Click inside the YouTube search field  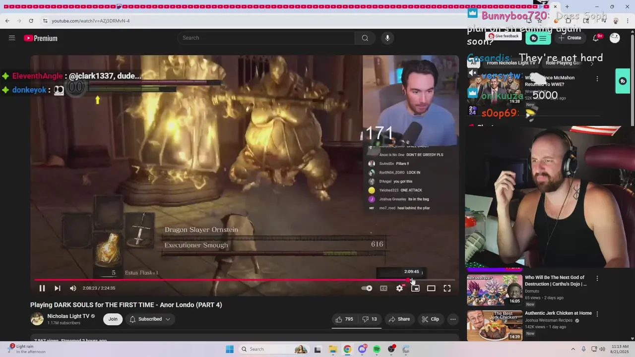tap(266, 38)
